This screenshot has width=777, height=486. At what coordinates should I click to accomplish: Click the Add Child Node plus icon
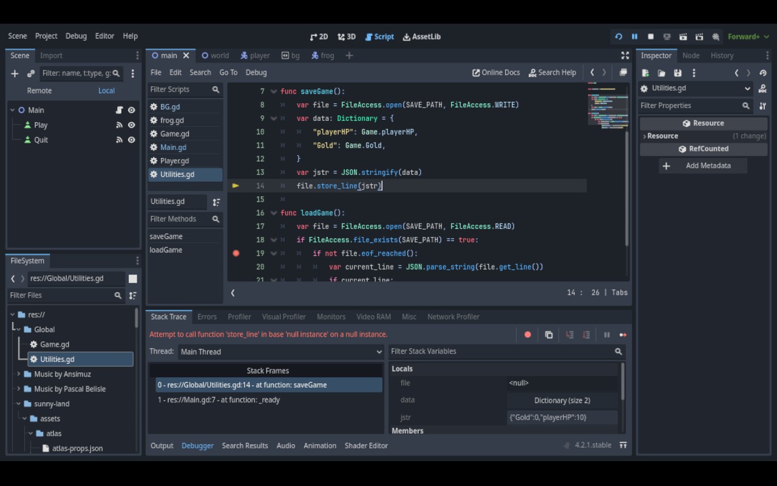point(15,74)
